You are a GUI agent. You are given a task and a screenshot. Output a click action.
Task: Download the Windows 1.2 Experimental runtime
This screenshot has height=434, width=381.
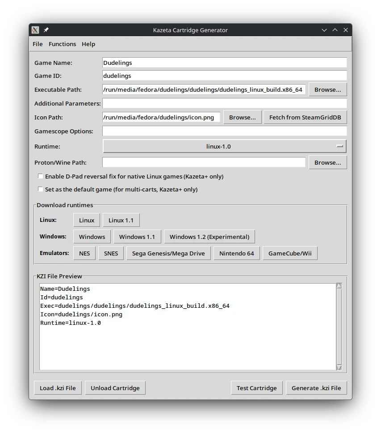209,236
